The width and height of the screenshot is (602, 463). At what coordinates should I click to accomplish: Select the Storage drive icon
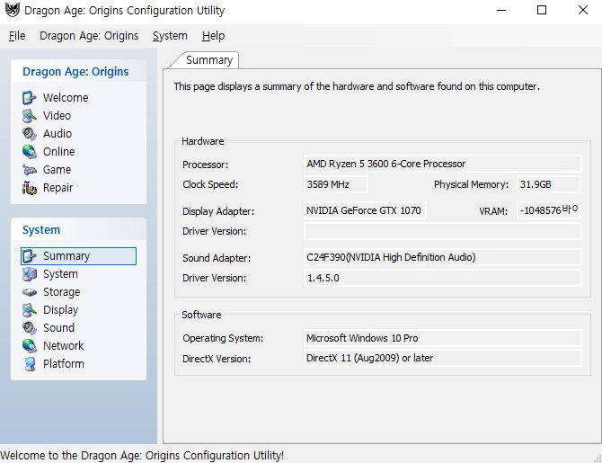coord(30,292)
